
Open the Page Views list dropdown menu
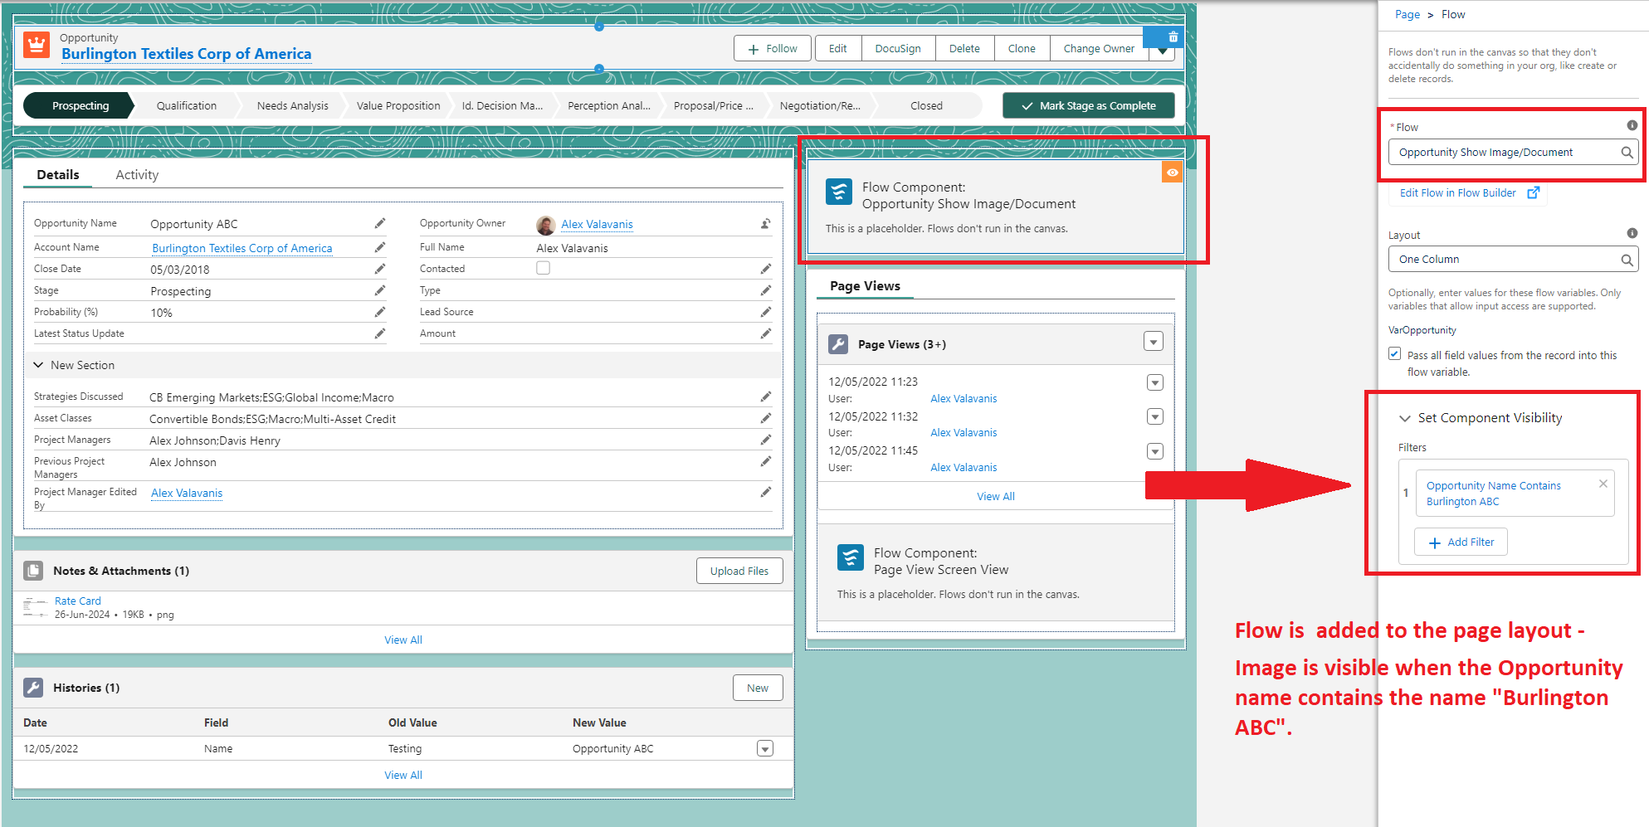tap(1153, 342)
